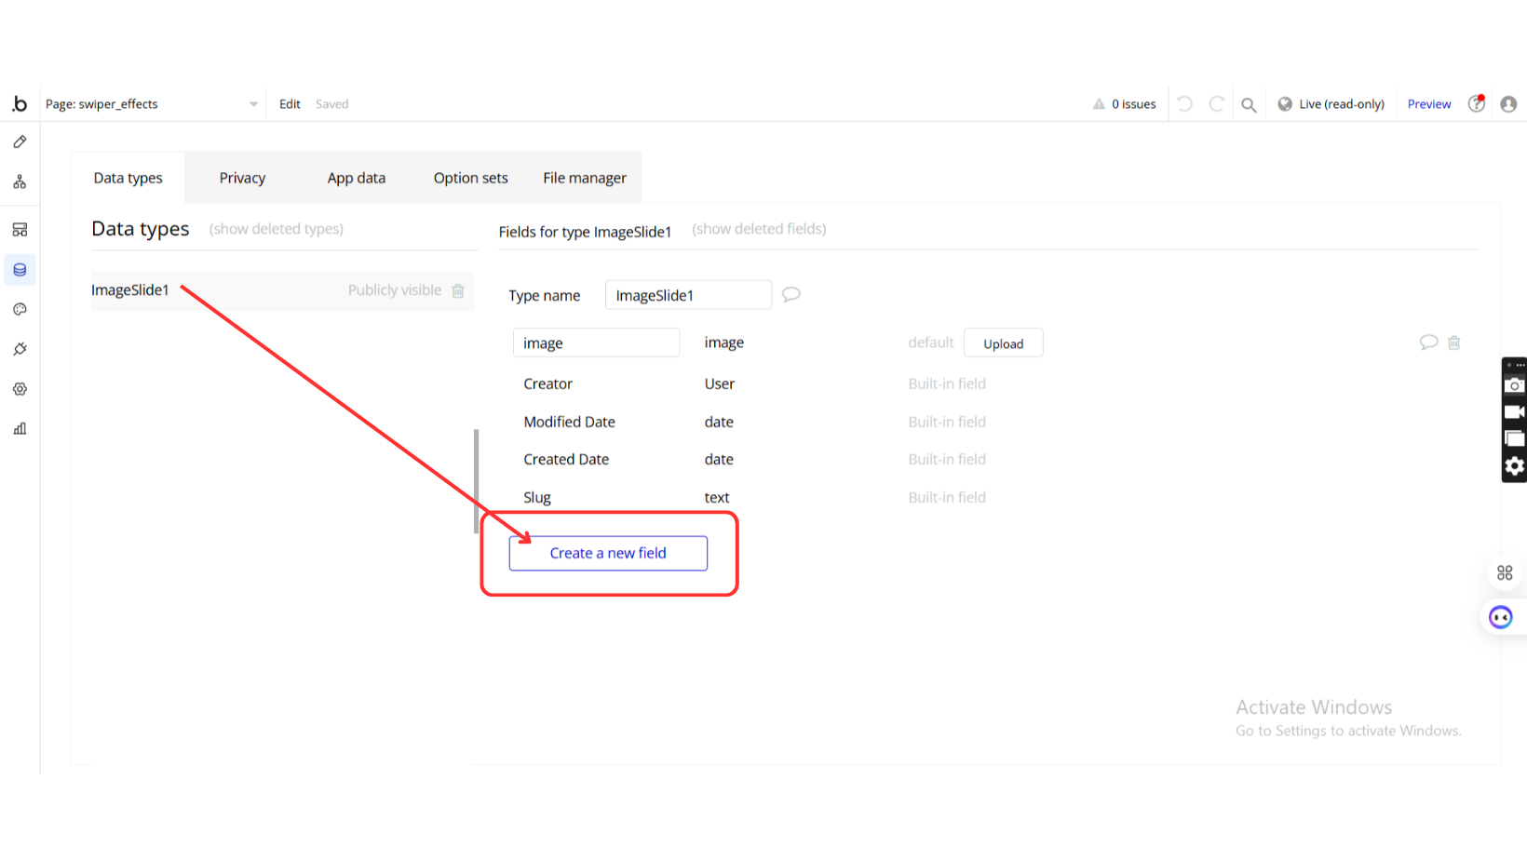Open the Workflow tab icon in sidebar
This screenshot has height=860, width=1527.
(20, 182)
